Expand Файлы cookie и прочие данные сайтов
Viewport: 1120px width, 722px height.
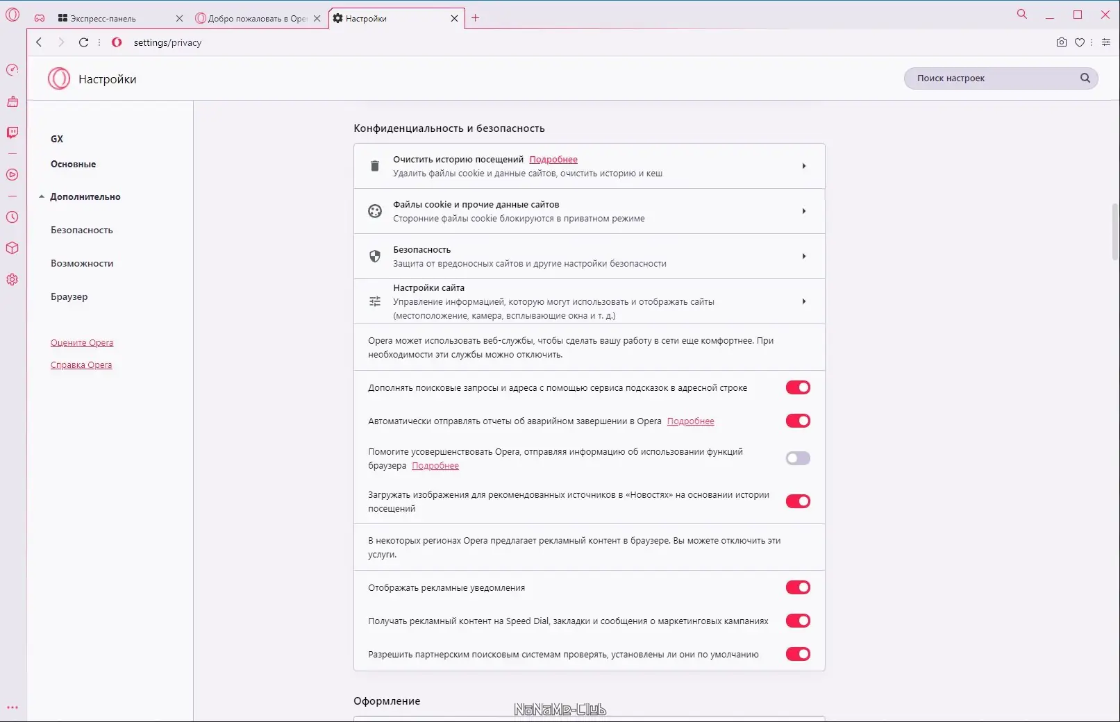click(x=804, y=211)
